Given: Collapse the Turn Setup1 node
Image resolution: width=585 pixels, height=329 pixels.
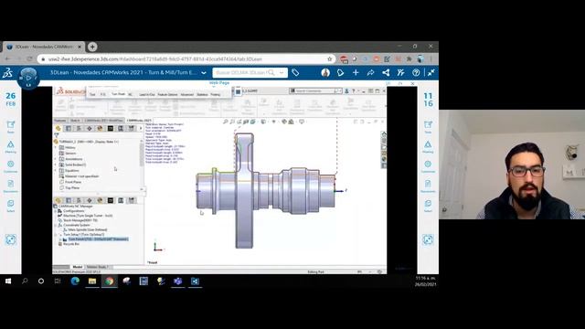Looking at the screenshot, I should [56, 235].
